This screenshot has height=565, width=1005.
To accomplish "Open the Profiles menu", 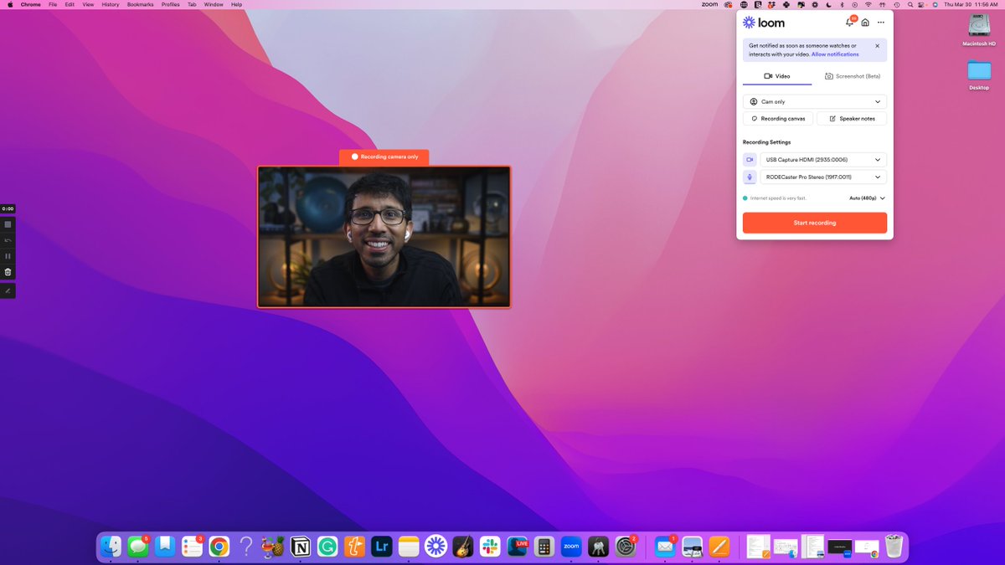I will (170, 4).
